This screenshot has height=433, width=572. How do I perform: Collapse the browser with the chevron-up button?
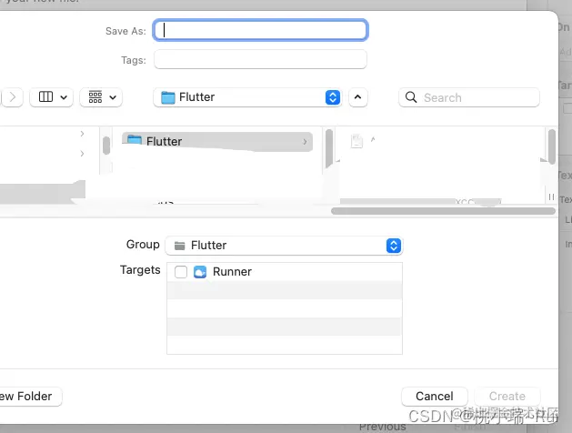[x=358, y=97]
